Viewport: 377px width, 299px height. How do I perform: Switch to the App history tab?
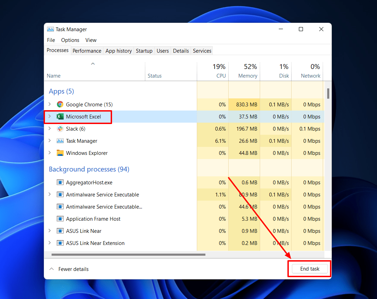(119, 51)
